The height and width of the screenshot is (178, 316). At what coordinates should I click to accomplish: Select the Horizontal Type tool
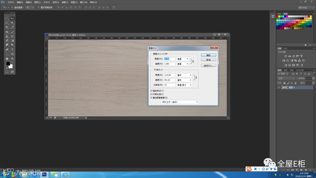tap(13, 50)
